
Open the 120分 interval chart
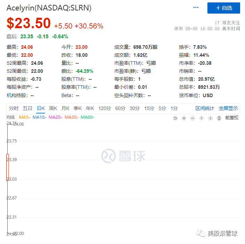coord(104,108)
